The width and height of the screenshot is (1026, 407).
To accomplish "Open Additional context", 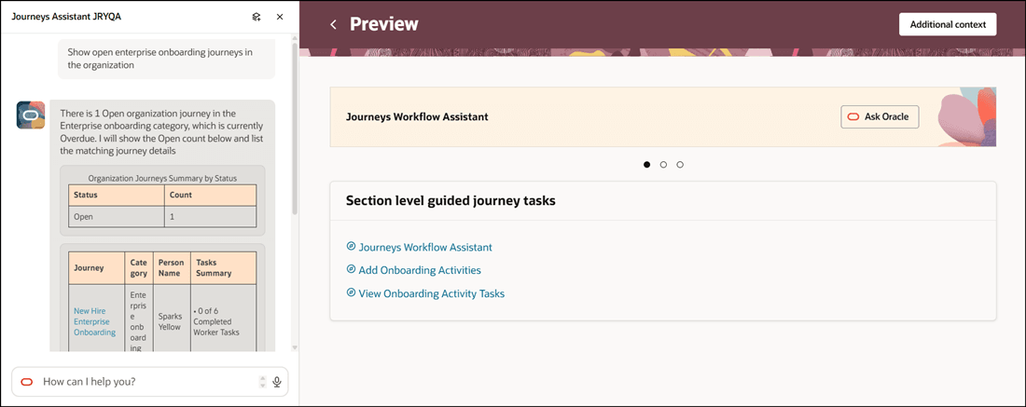I will (x=949, y=24).
